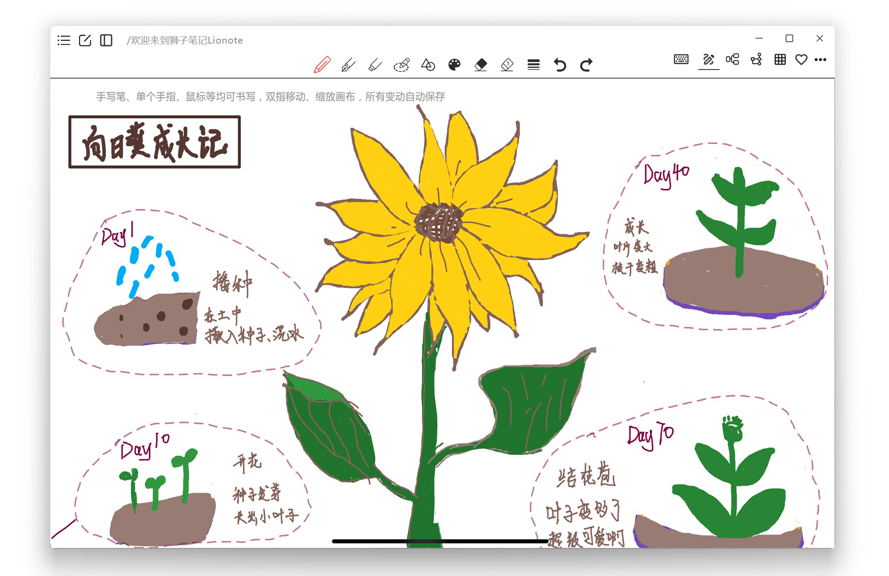889x576 pixels.
Task: Open the color palette picker
Action: coord(454,64)
